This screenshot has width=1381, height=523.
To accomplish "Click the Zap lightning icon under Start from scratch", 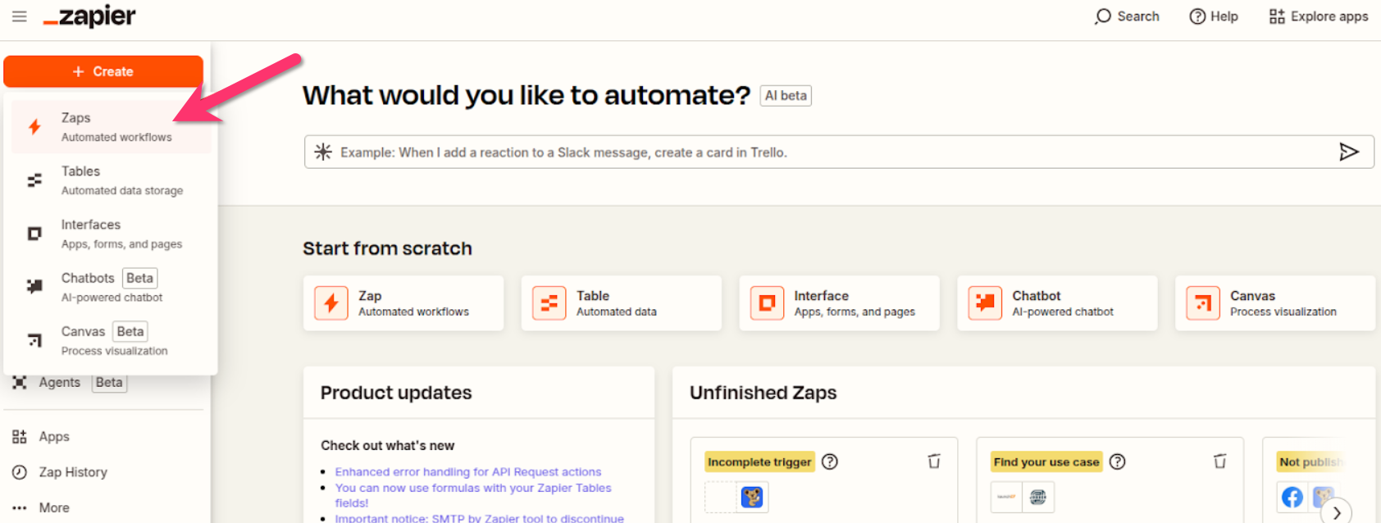I will click(x=331, y=303).
